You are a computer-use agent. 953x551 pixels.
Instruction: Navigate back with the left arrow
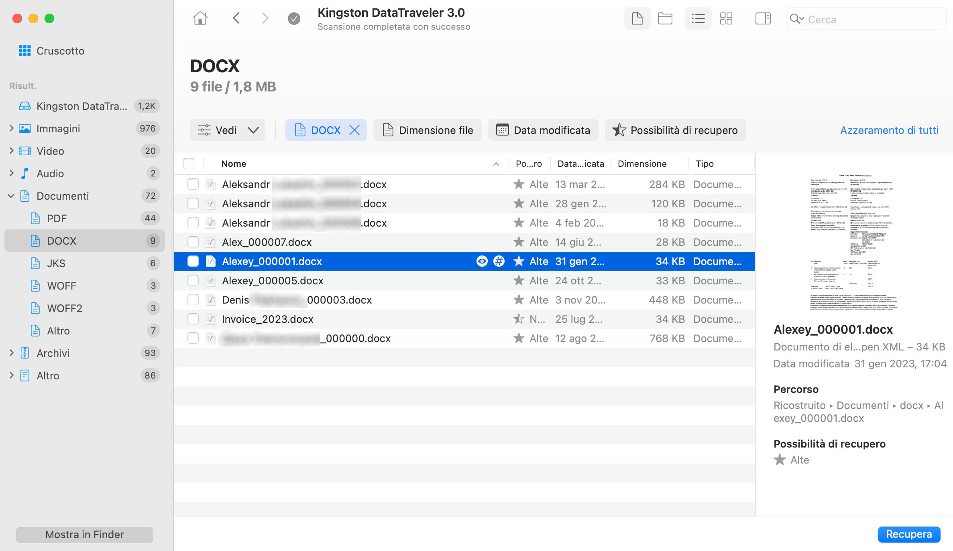point(236,18)
